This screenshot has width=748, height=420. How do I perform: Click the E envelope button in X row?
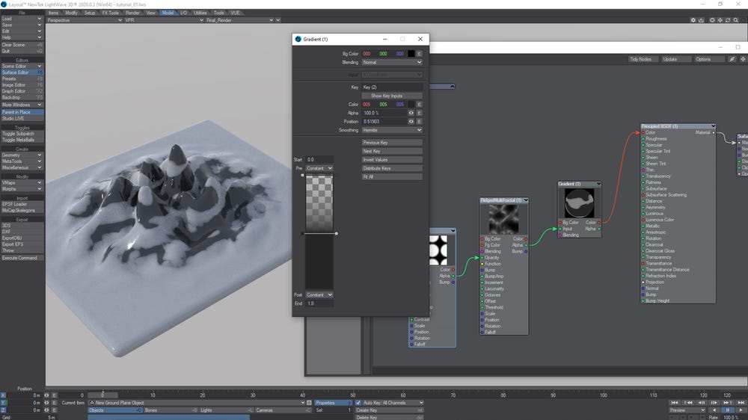54,395
